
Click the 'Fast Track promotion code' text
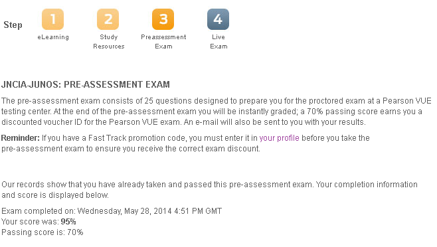(x=137, y=138)
